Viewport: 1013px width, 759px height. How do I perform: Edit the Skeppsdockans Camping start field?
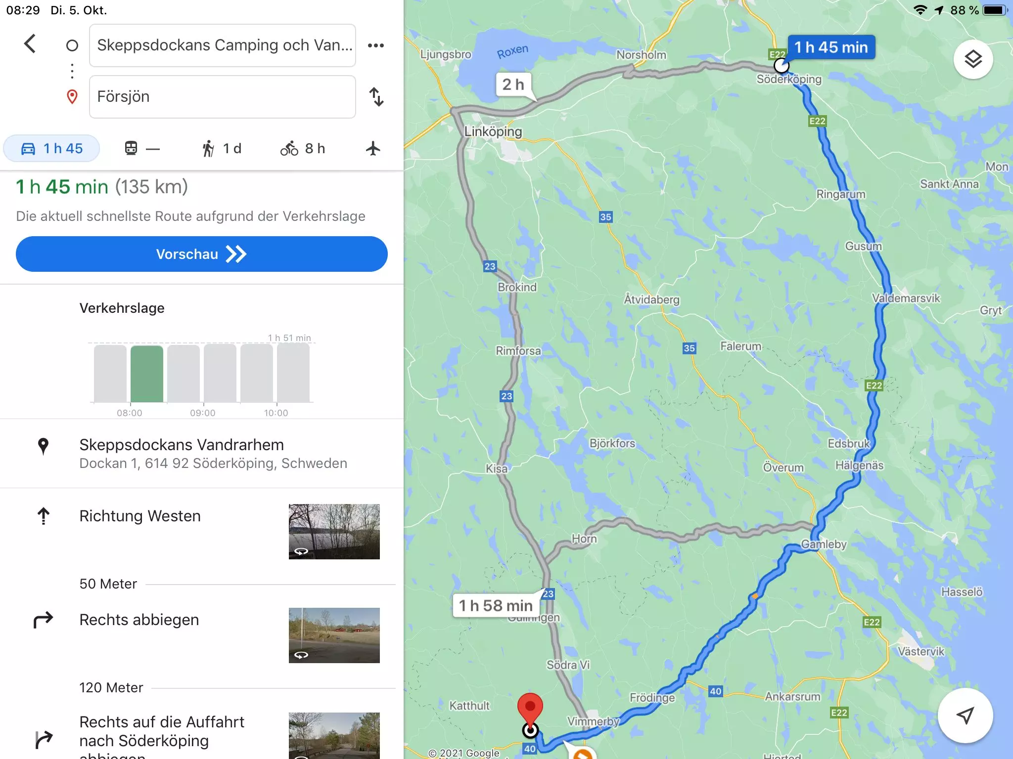click(x=223, y=45)
